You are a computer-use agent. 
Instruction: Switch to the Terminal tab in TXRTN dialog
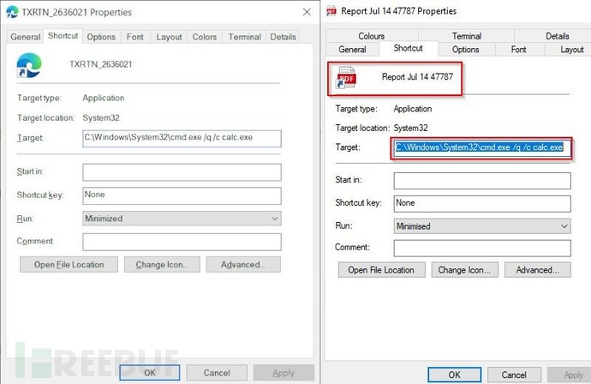(244, 37)
